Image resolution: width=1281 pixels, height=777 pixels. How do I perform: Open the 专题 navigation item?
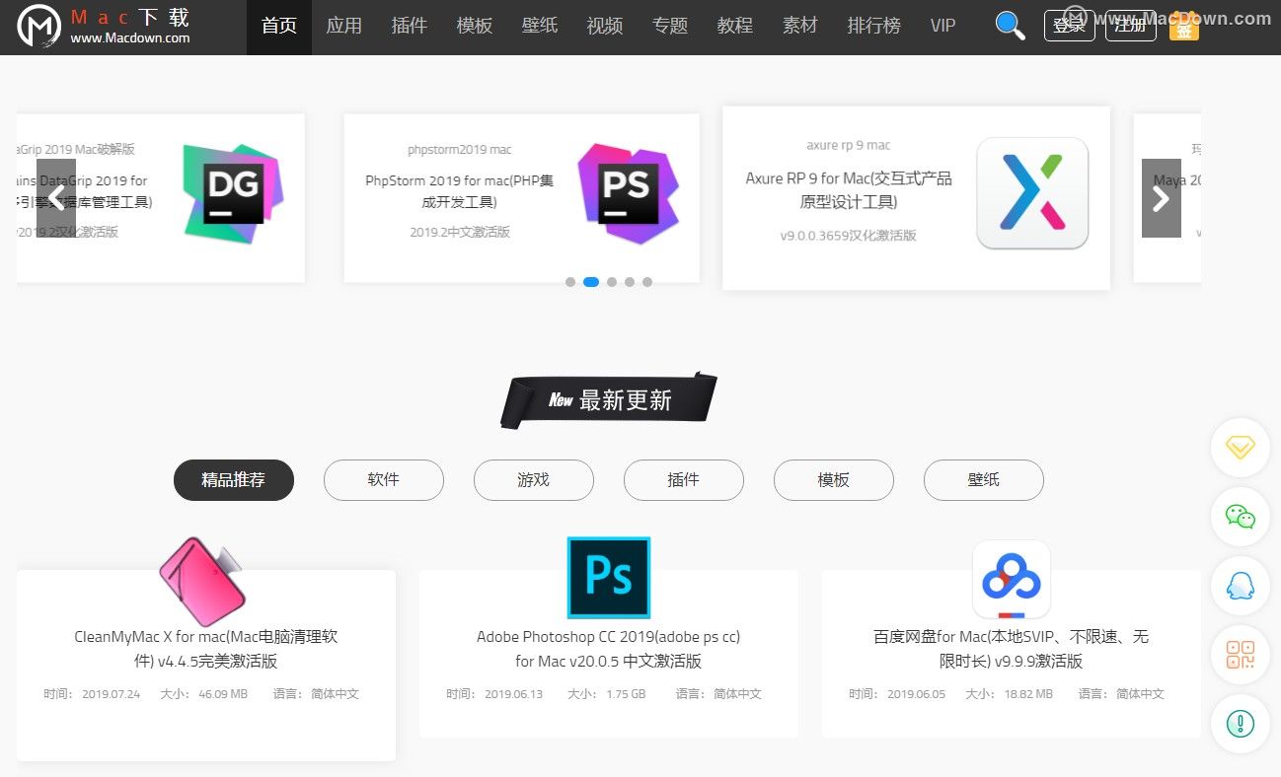click(x=670, y=27)
